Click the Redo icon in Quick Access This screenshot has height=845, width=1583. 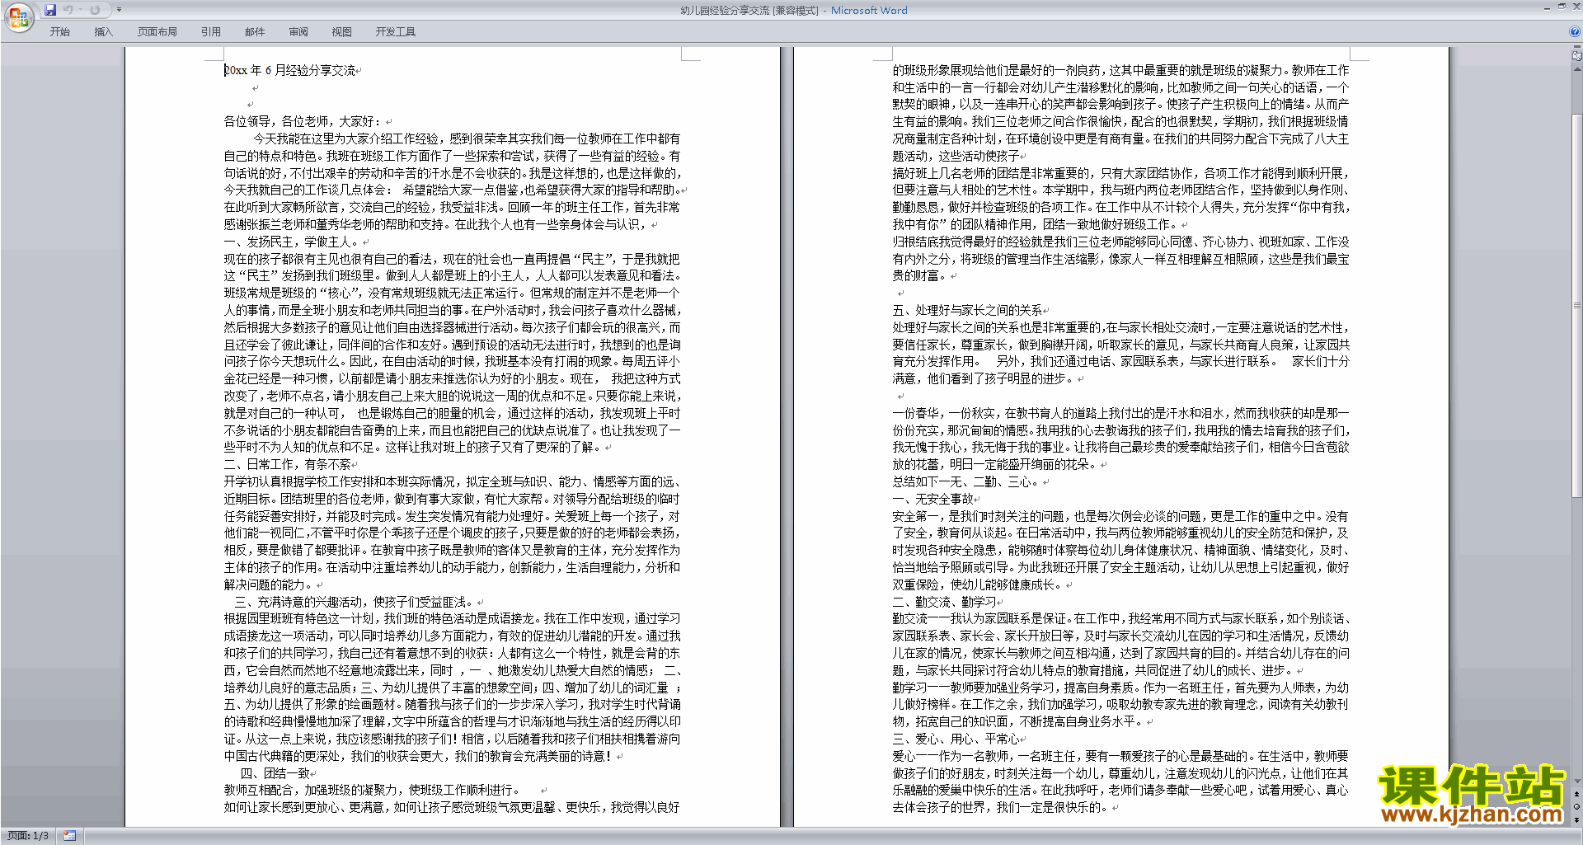(95, 10)
